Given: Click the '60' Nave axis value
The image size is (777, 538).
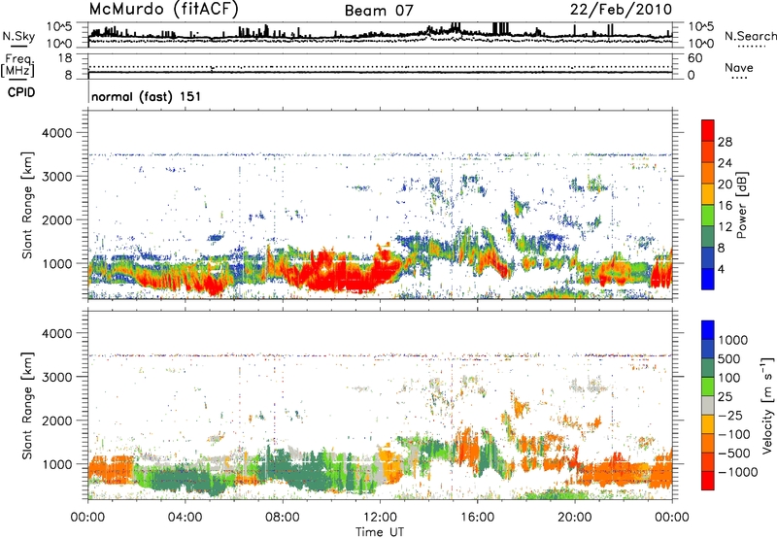Looking at the screenshot, I should click(694, 58).
